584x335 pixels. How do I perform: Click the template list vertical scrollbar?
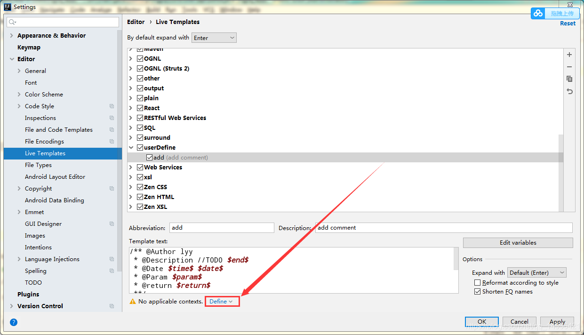coord(560,172)
